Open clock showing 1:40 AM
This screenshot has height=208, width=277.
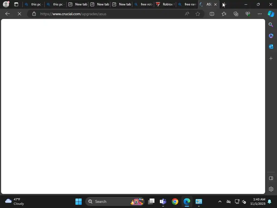[x=258, y=201]
